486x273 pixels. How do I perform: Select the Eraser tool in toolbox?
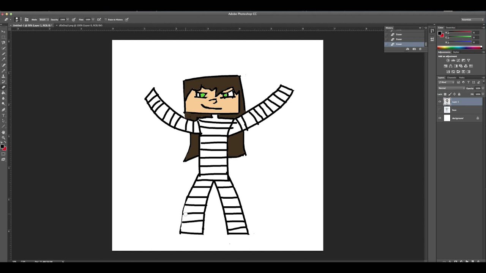tap(3, 87)
